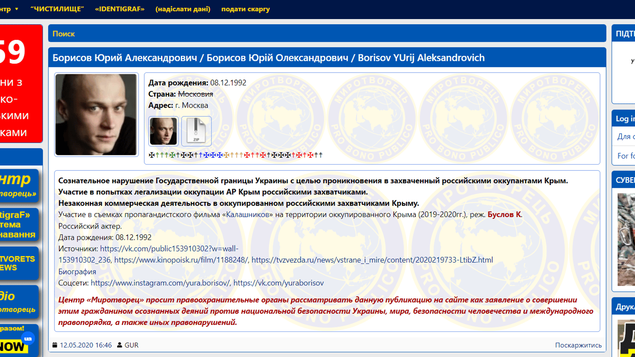Open the «IDENTIGRAF» menu item
Image resolution: width=635 pixels, height=357 pixels.
[x=119, y=9]
